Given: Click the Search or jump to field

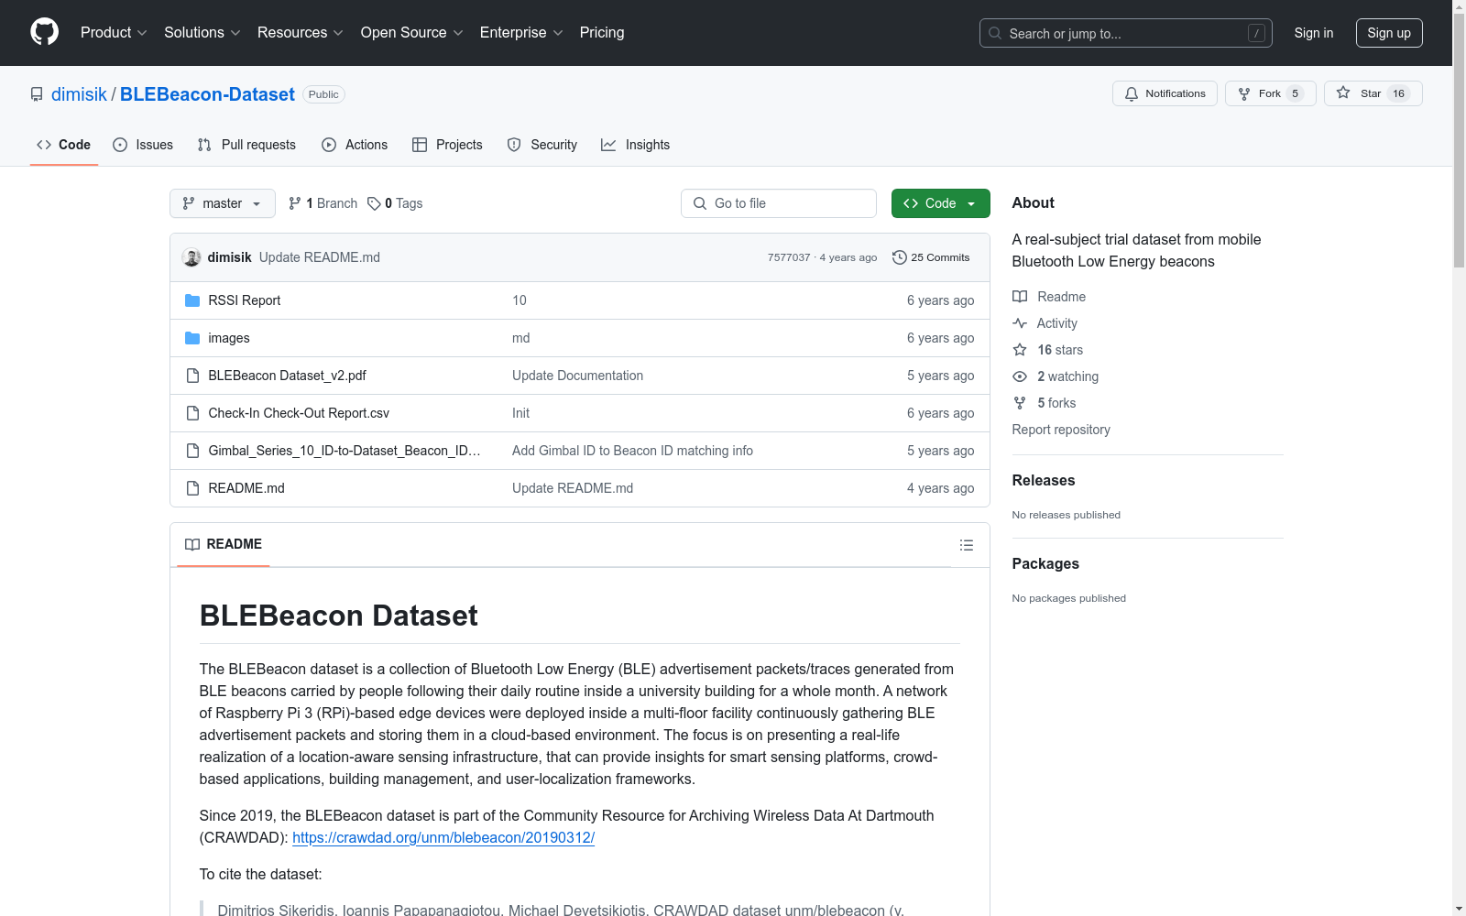Looking at the screenshot, I should point(1126,33).
